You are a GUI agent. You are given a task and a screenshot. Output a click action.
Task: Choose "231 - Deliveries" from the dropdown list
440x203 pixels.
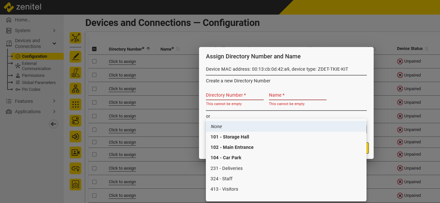click(x=226, y=168)
